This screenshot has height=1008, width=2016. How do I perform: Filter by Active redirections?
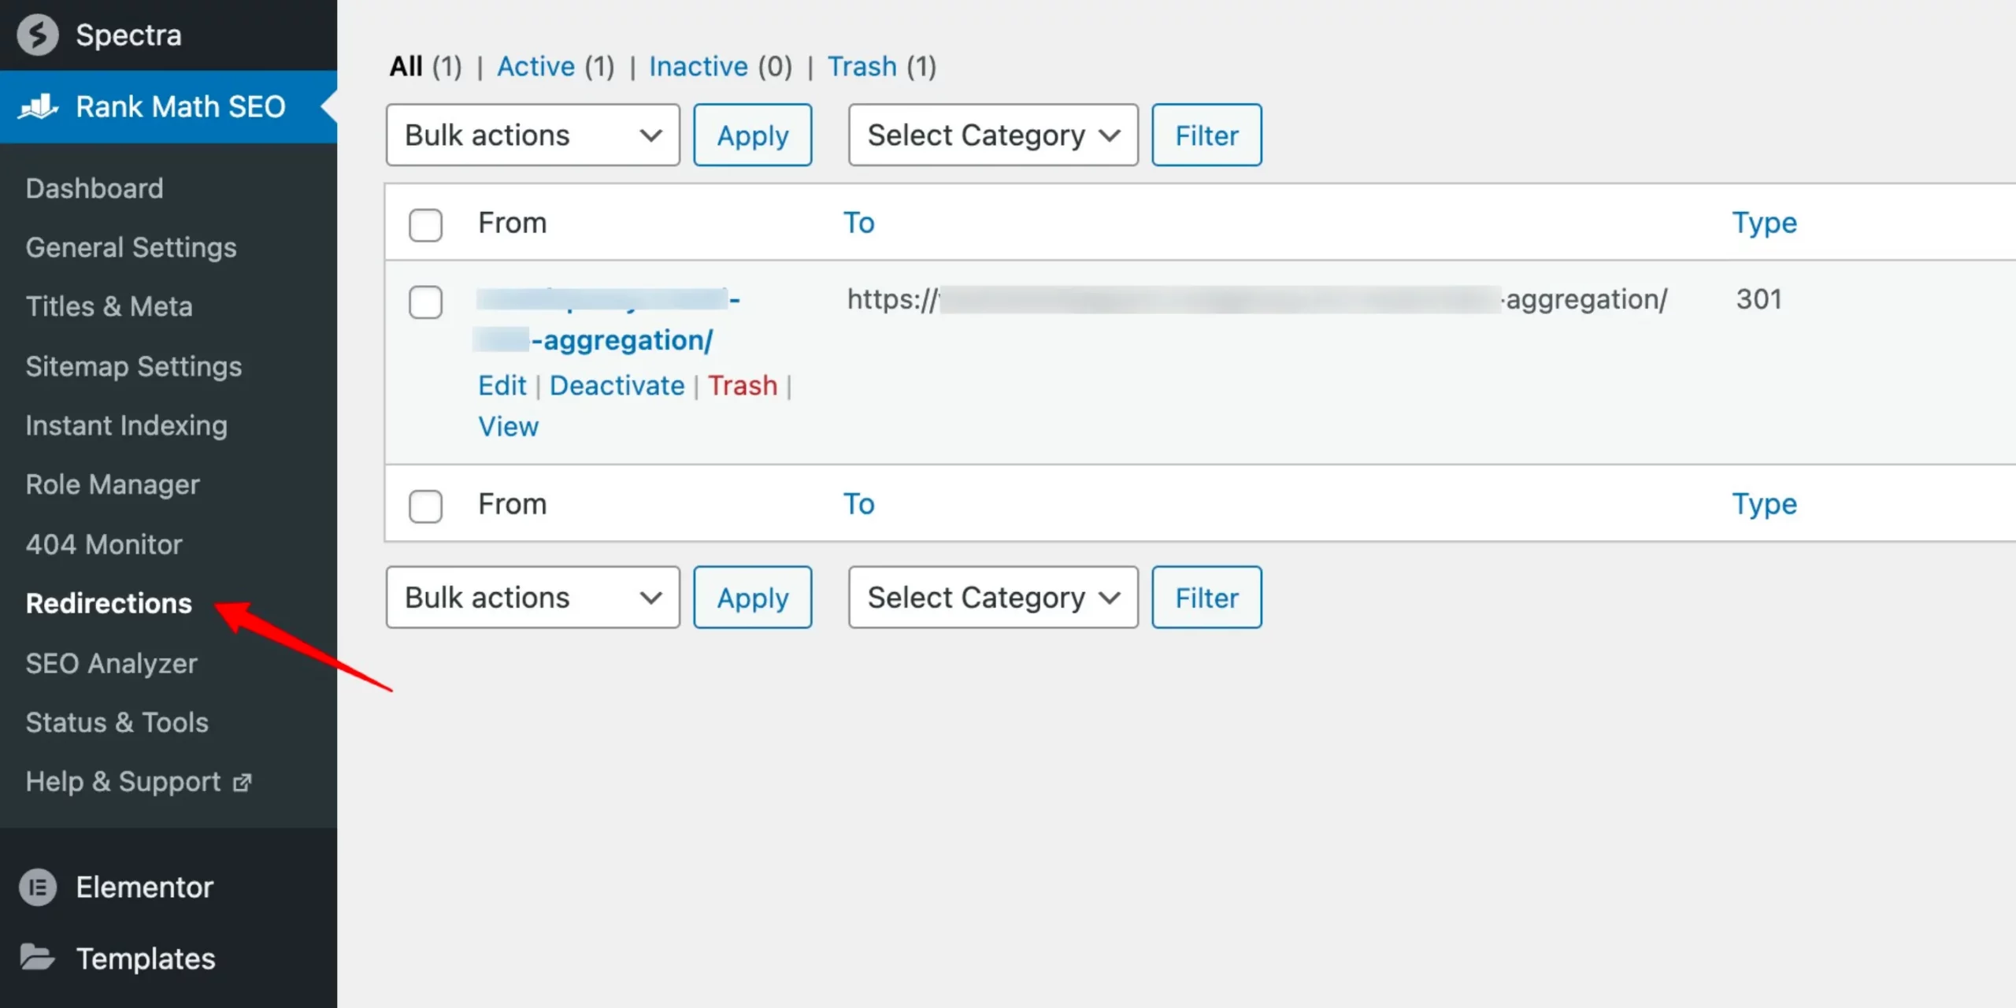535,66
